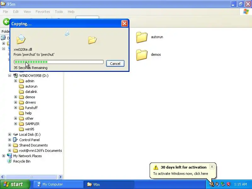The height and width of the screenshot is (189, 252).
Task: Select the help folder icon
Action: click(21, 113)
